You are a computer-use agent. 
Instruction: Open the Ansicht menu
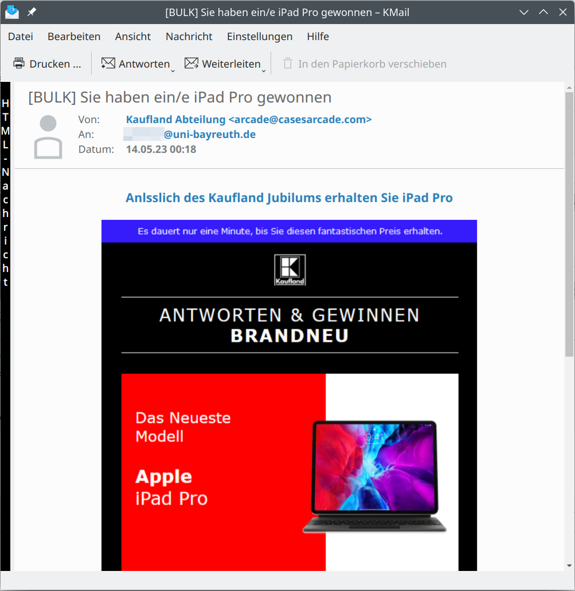[x=132, y=37]
